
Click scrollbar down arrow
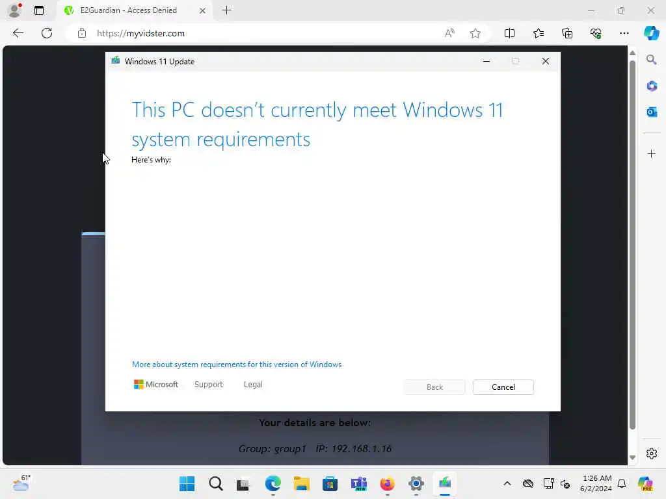tap(632, 457)
